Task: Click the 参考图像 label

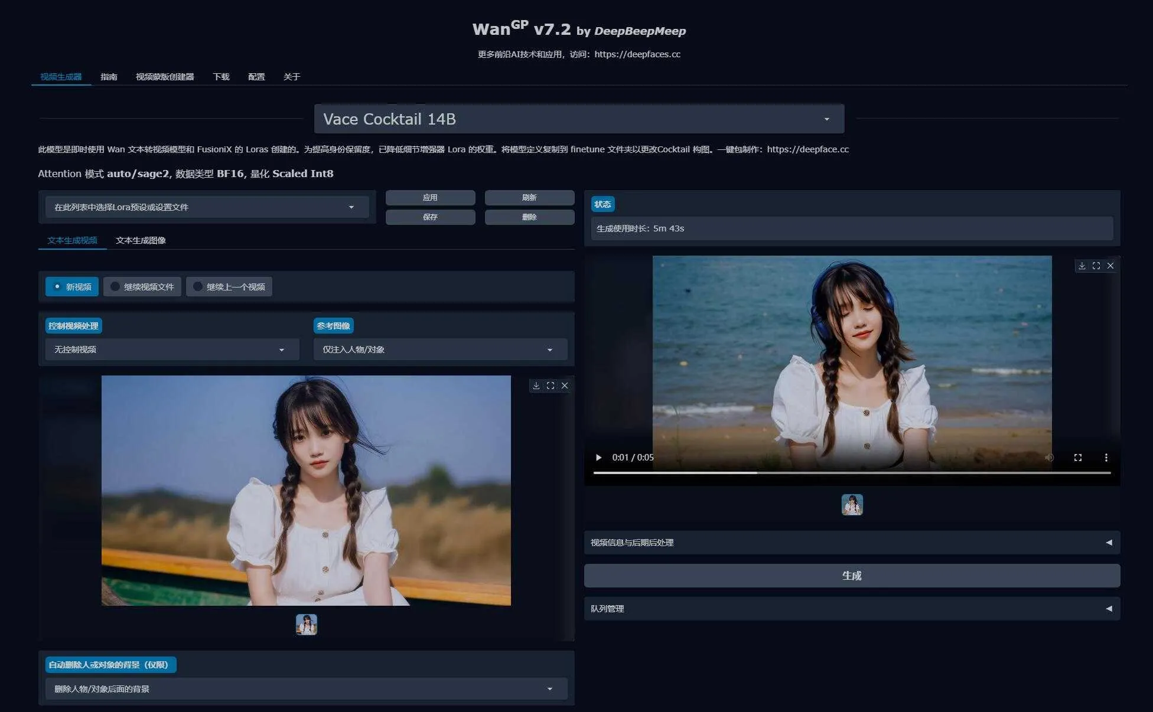Action: [333, 326]
